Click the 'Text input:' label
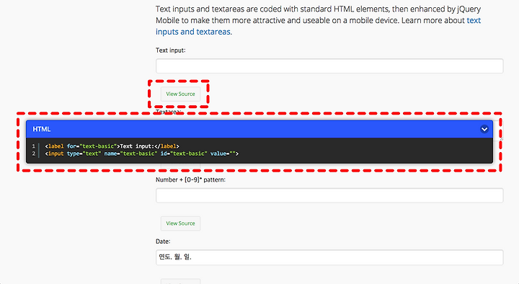Screen dimensions: 519x284 pyautogui.click(x=170, y=50)
